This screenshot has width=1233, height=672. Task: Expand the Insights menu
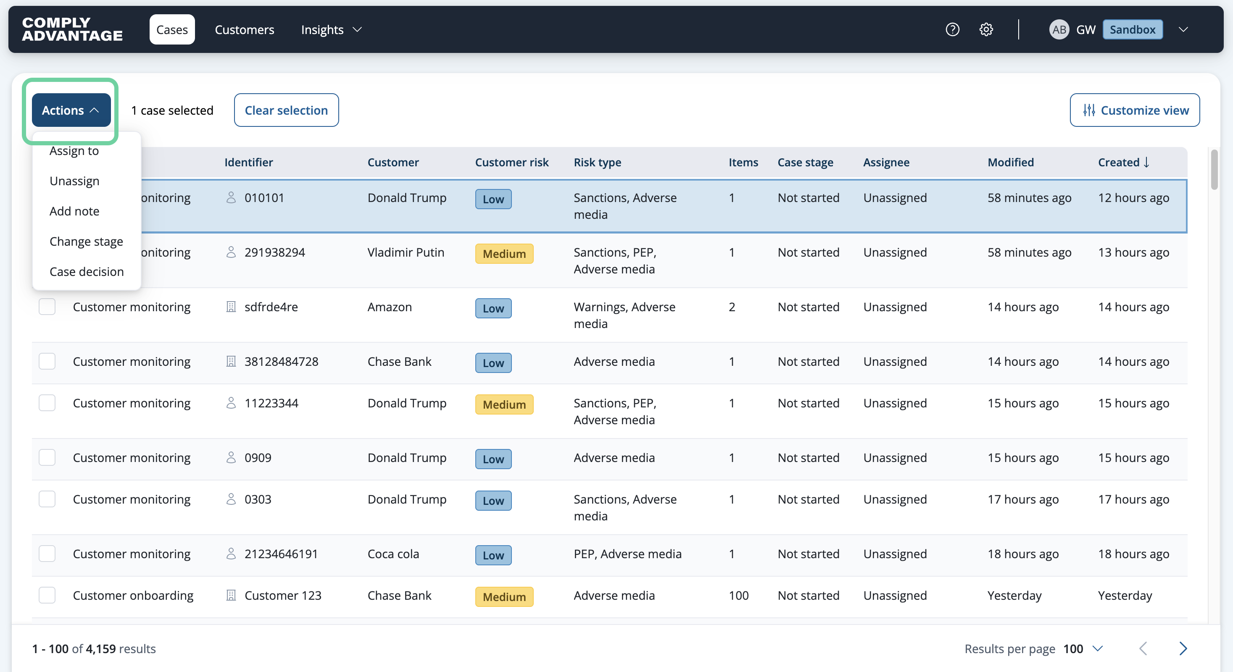pyautogui.click(x=331, y=30)
